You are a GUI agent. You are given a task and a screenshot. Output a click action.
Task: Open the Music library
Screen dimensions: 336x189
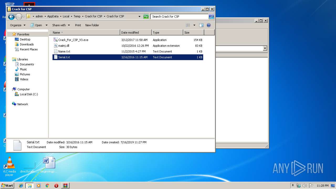pyautogui.click(x=23, y=69)
